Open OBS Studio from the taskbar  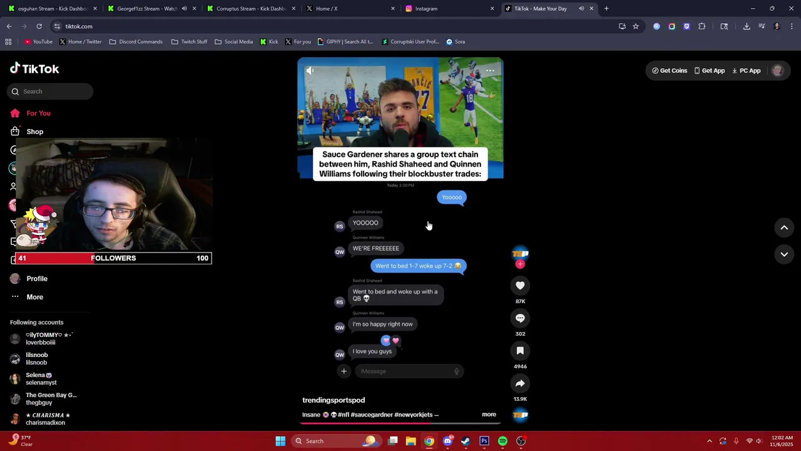(x=521, y=441)
